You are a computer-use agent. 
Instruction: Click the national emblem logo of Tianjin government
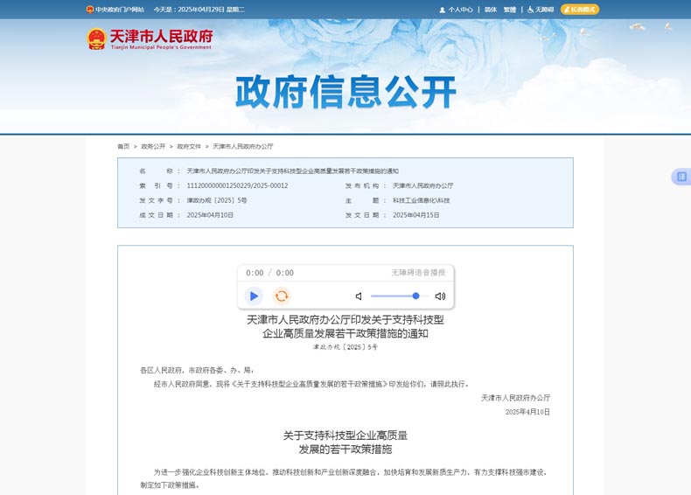[x=96, y=38]
